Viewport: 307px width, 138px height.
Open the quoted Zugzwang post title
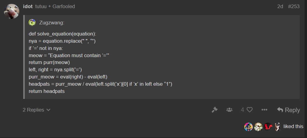pos(52,23)
